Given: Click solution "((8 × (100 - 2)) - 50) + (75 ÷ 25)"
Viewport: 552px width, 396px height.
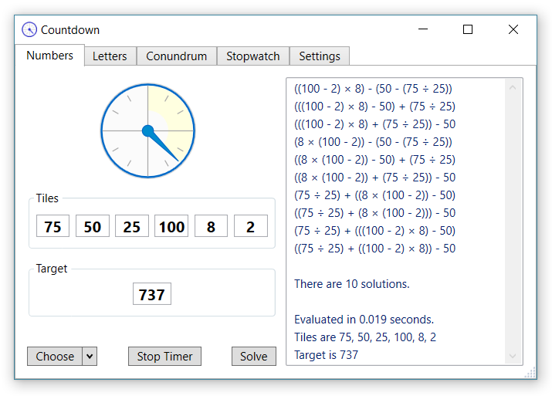Looking at the screenshot, I should (x=375, y=160).
